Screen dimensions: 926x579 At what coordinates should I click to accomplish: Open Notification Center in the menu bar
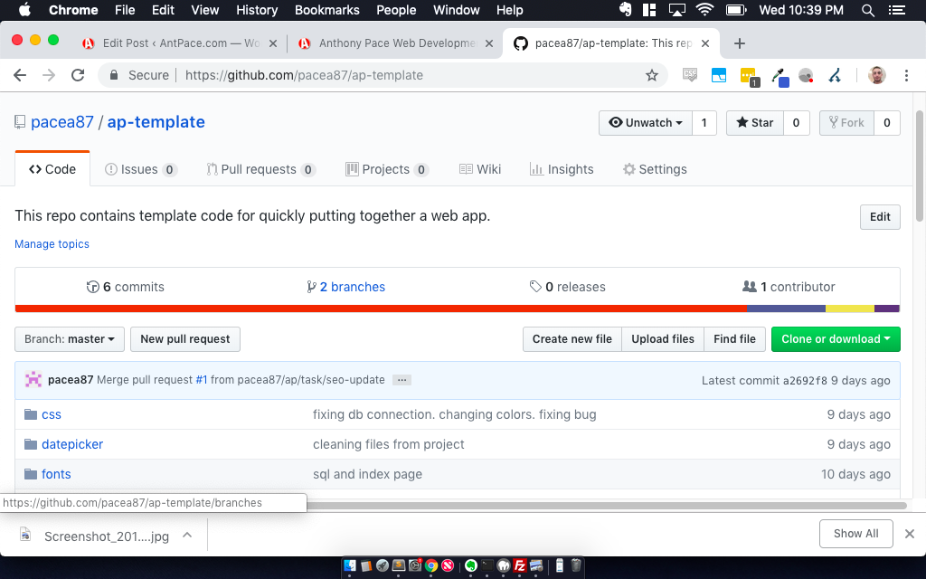(x=898, y=10)
